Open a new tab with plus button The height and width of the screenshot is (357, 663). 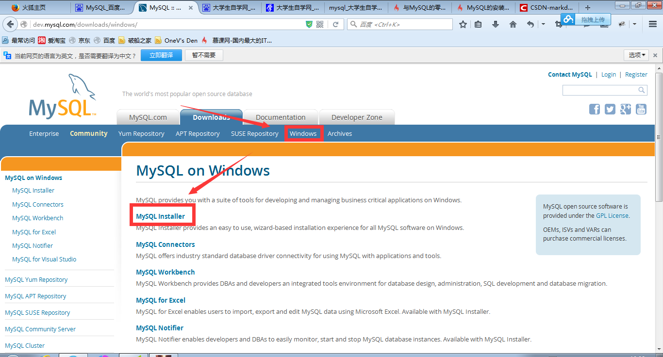pyautogui.click(x=588, y=7)
